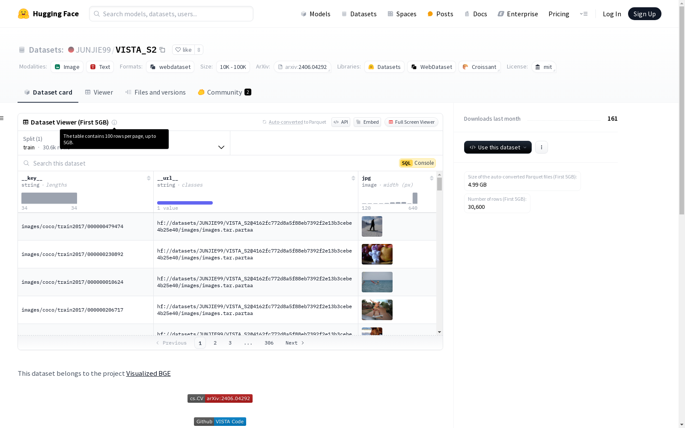Click the Hugging Face logo
Viewport: 685px width, 428px height.
[x=48, y=14]
